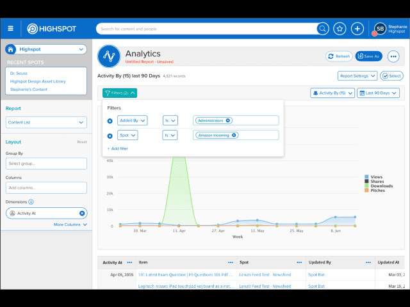This screenshot has height=307, width=410.
Task: Toggle Pitches series in legend
Action: tap(375, 191)
